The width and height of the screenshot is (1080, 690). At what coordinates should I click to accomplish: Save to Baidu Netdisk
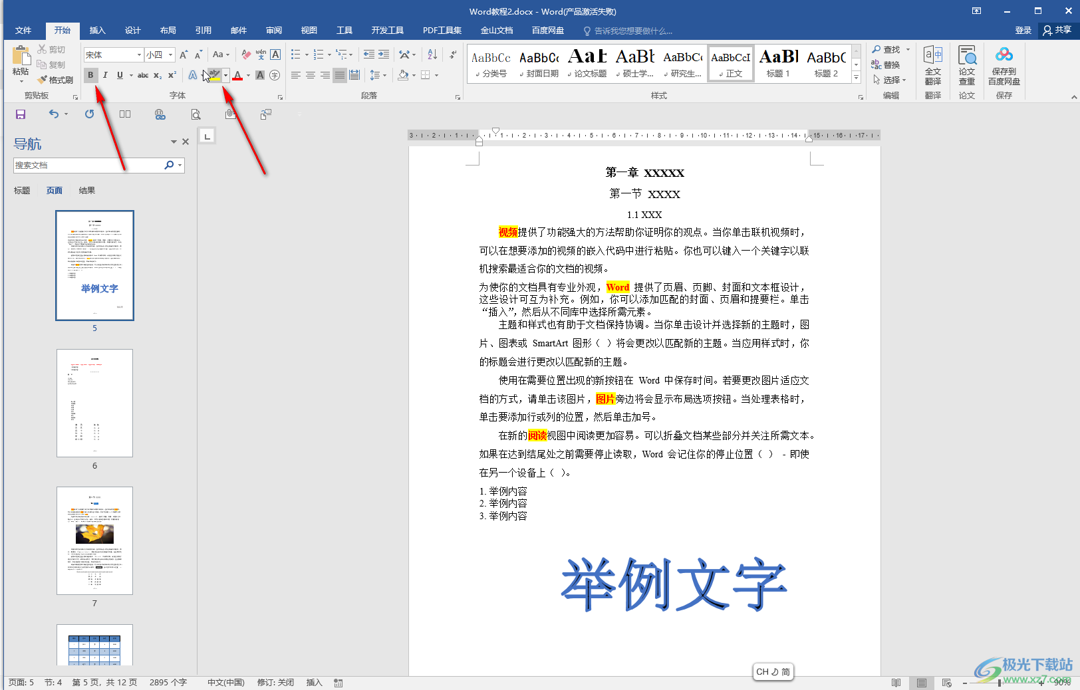pos(1004,65)
